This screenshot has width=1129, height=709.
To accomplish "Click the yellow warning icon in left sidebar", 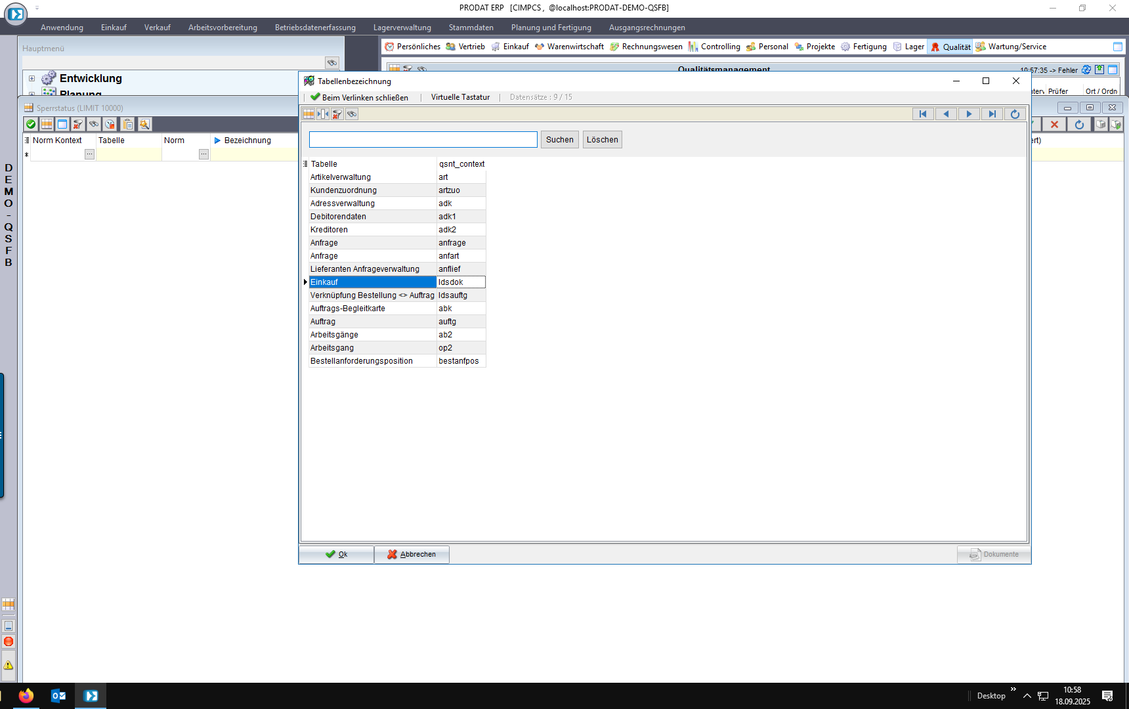I will point(9,665).
